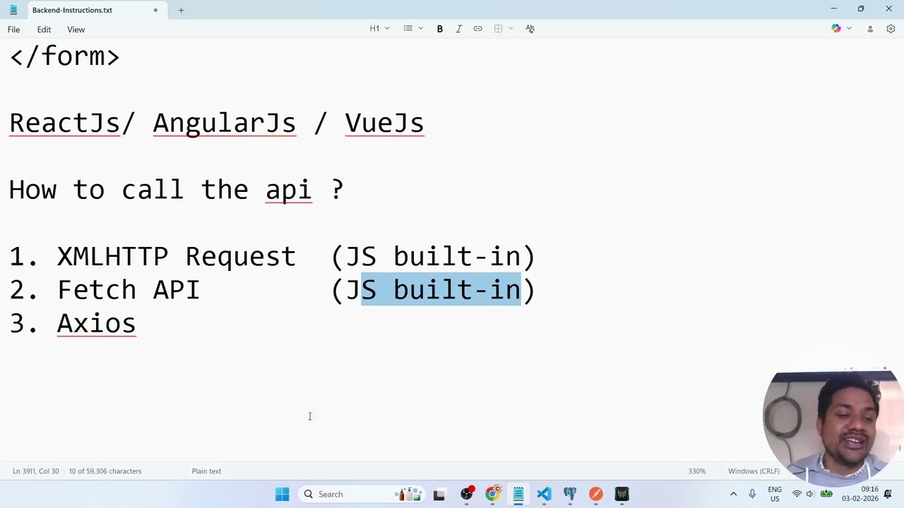Image resolution: width=904 pixels, height=508 pixels.
Task: Click the text XMLHTTP Request
Action: [x=176, y=256]
